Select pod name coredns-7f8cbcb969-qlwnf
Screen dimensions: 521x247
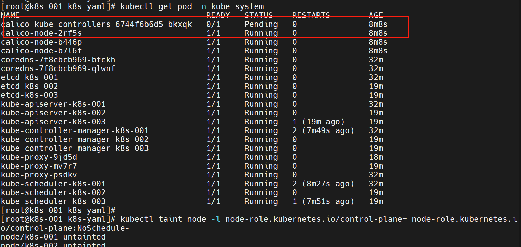tap(58, 68)
